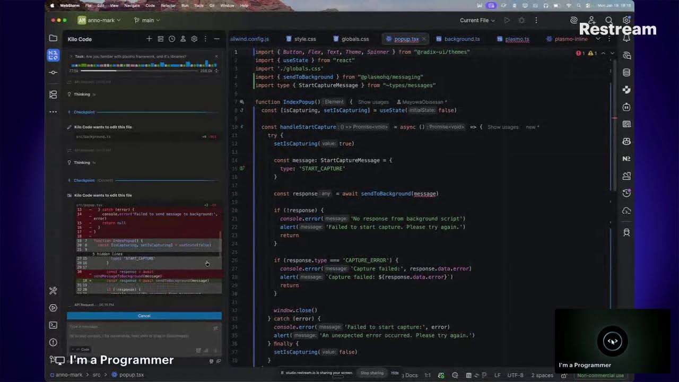Viewport: 679px width, 382px height.
Task: Click the blue Cancel button
Action: 144,316
